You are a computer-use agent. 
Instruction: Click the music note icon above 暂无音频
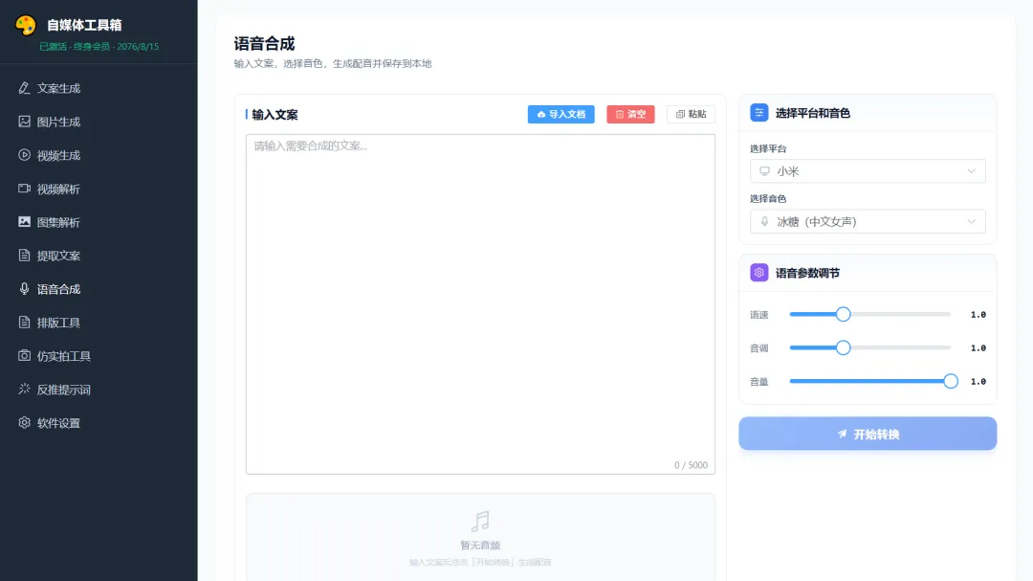[x=480, y=522]
